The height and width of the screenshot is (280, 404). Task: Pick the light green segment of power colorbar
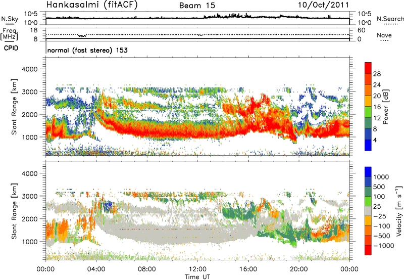(x=368, y=112)
